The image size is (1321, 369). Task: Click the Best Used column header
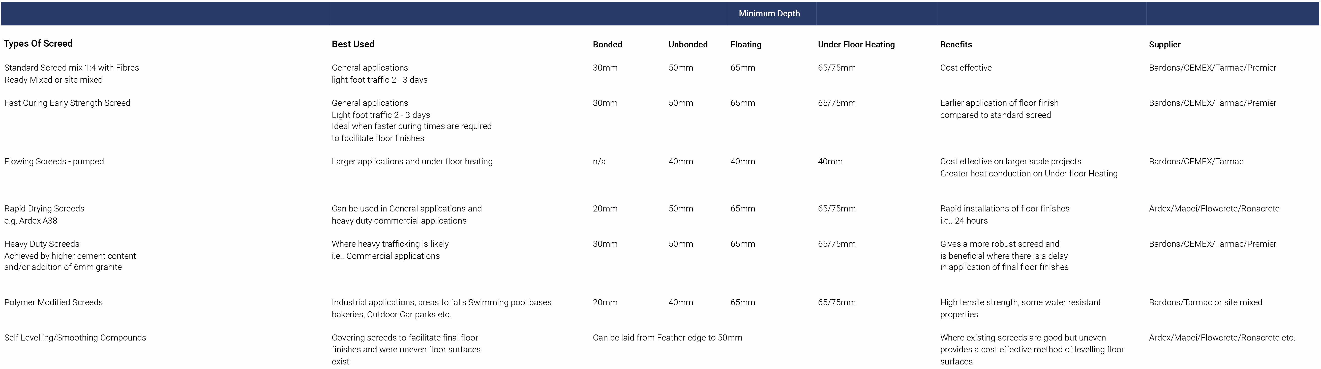tap(353, 44)
